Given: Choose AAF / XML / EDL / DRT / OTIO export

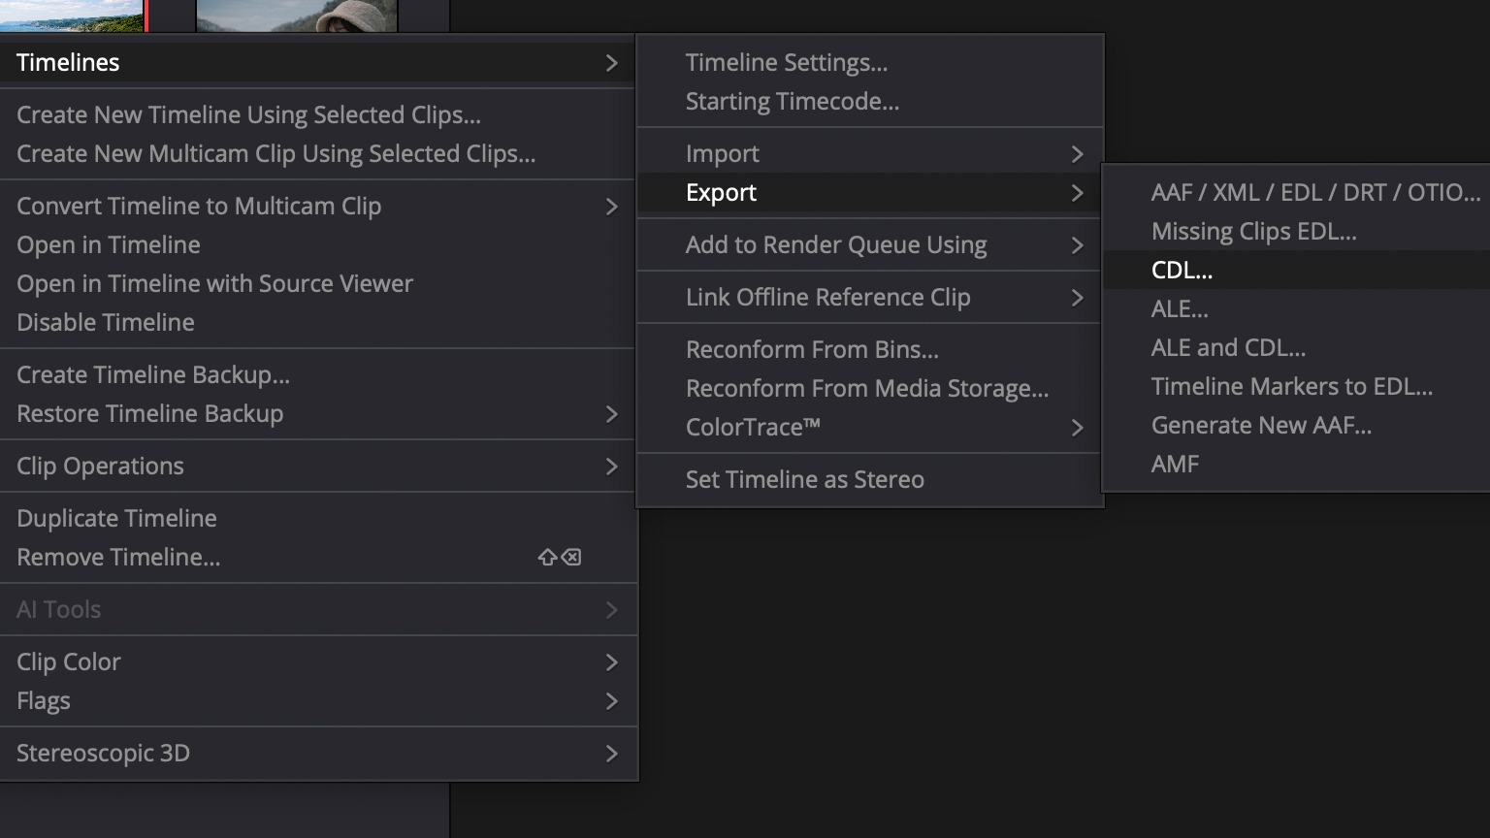Looking at the screenshot, I should [x=1314, y=193].
